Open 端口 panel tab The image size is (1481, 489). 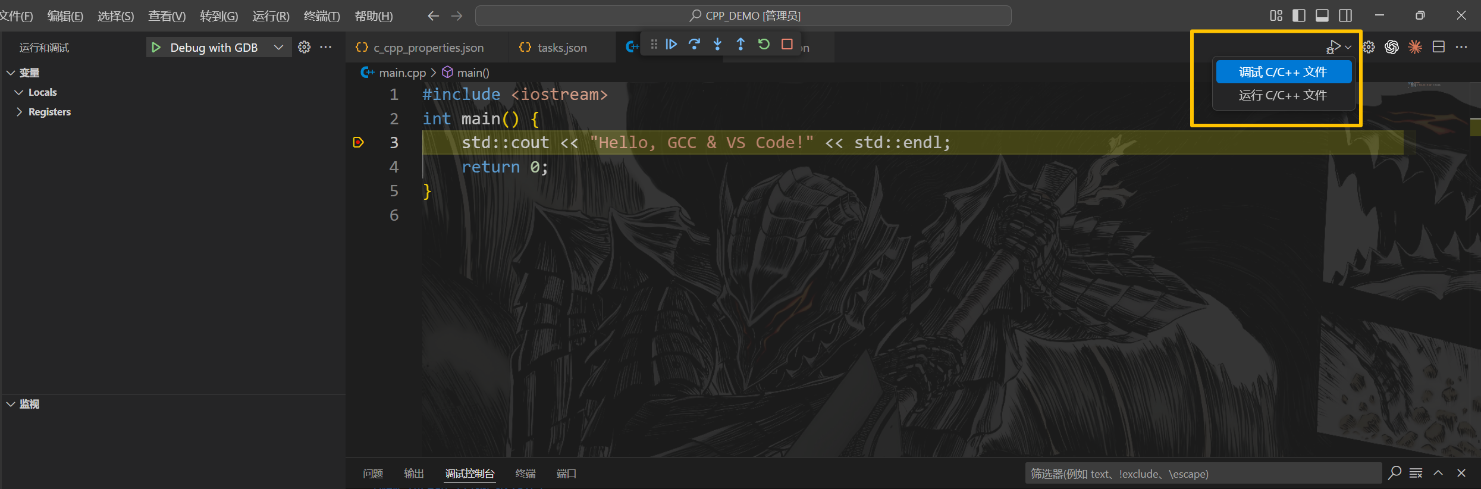pyautogui.click(x=566, y=474)
